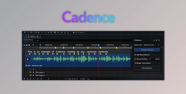Viewport: 186px width, 94px height.
Task: Click the word Cadence in the transcript line
Action: 61,52
